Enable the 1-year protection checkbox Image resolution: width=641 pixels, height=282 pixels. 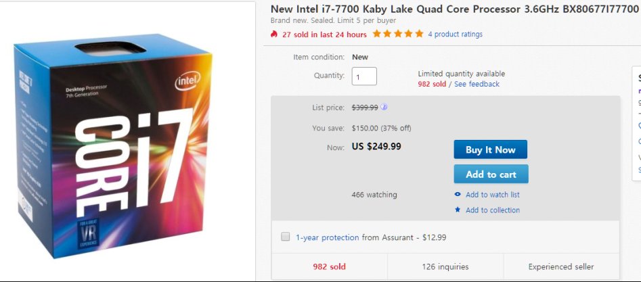(286, 237)
